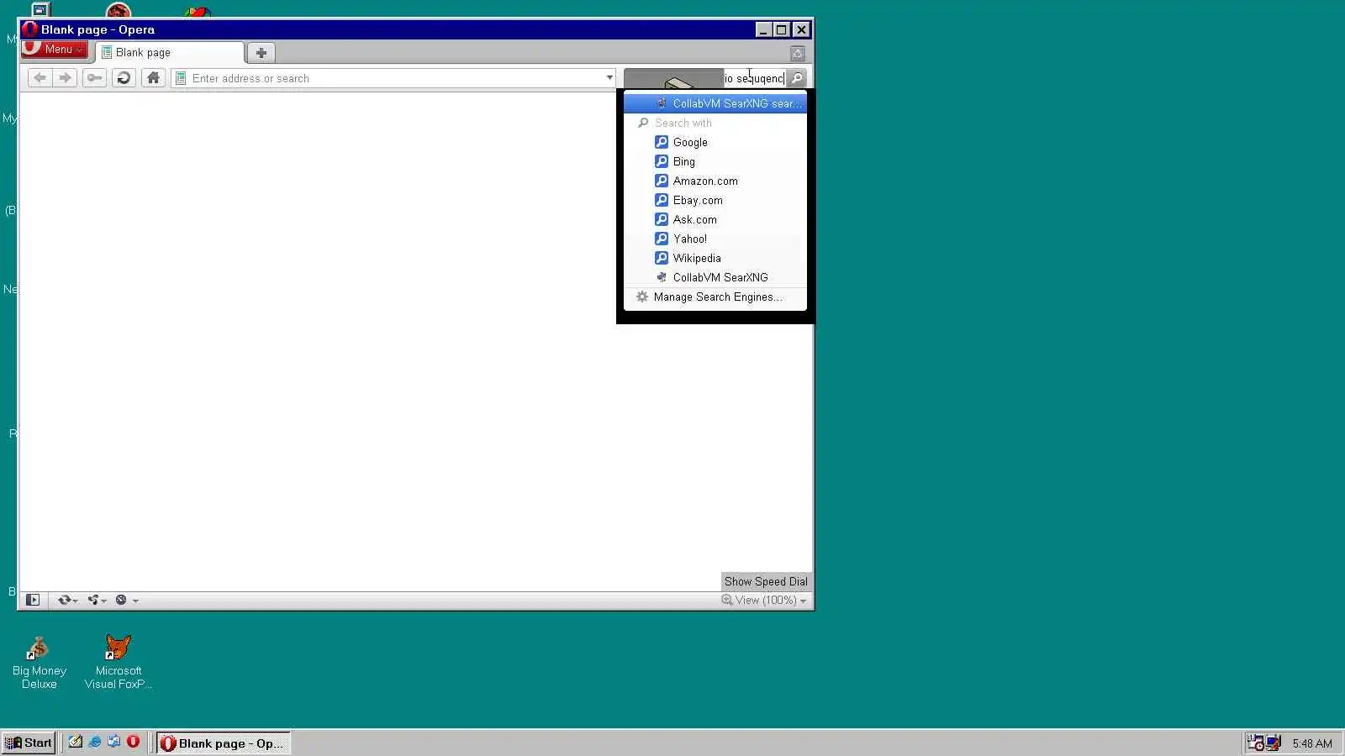
Task: Open the closed tabs trash icon
Action: (x=798, y=54)
